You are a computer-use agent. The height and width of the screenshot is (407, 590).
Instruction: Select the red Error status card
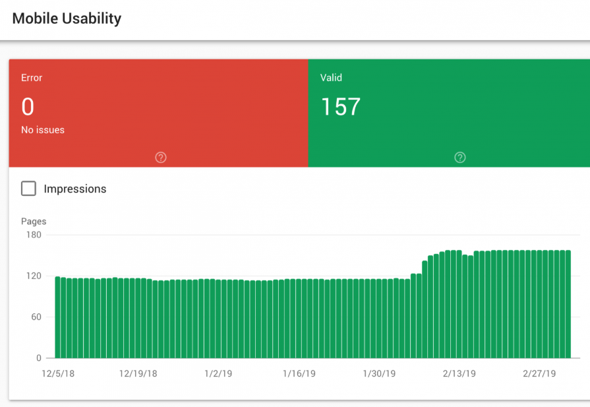coord(158,113)
